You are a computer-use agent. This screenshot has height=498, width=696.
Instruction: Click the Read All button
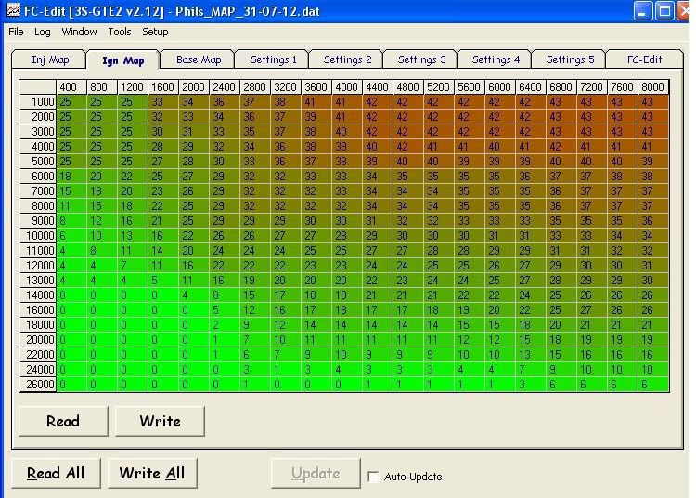(56, 473)
